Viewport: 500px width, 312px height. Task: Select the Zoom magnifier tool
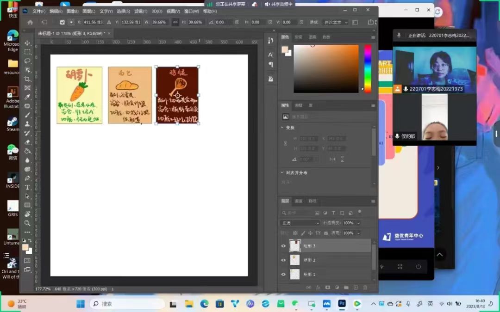(x=27, y=223)
